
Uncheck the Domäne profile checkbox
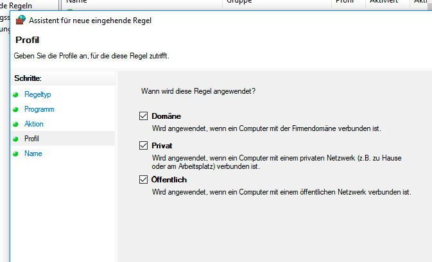tap(143, 116)
